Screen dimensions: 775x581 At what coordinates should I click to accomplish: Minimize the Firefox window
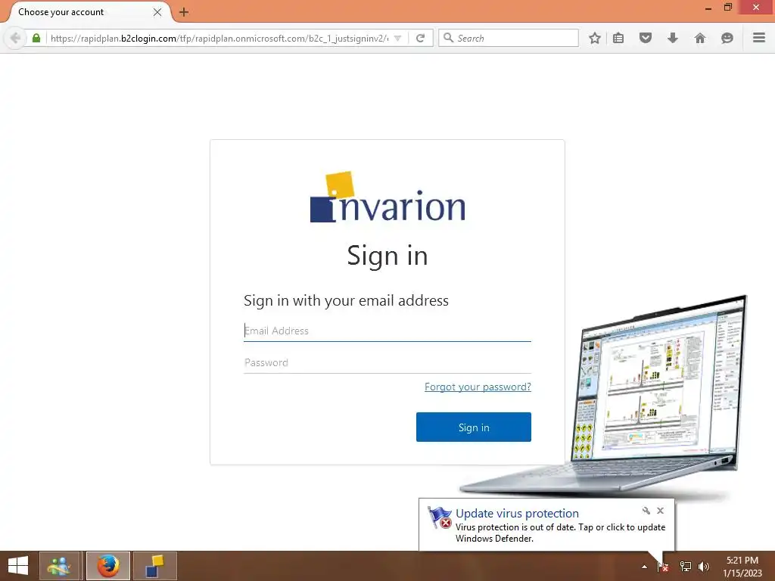pos(708,8)
